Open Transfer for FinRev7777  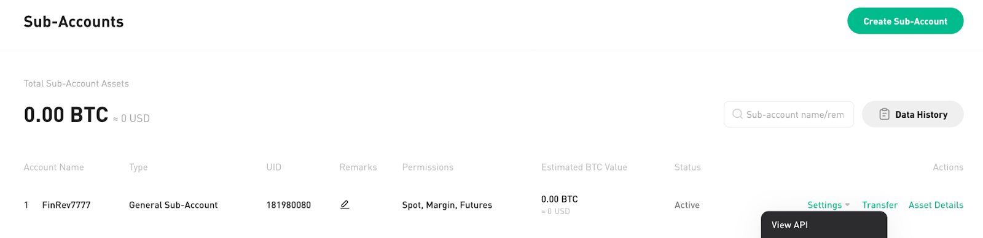coord(879,205)
